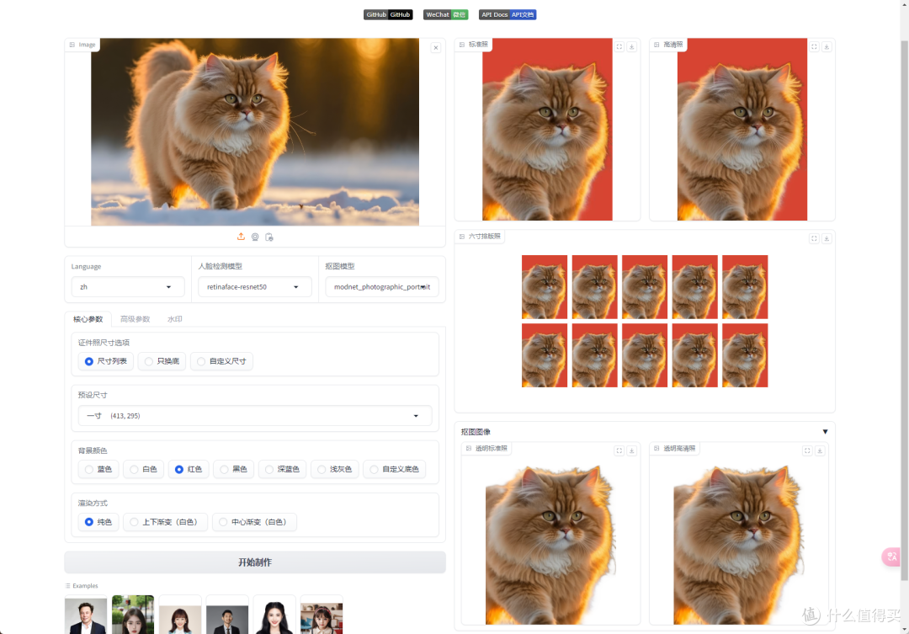Viewport: 909px width, 634px height.
Task: View the 六寸排版照 layout in fullscreen
Action: point(814,238)
